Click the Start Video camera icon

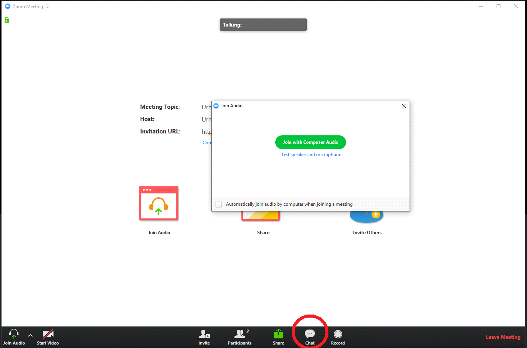pyautogui.click(x=48, y=334)
